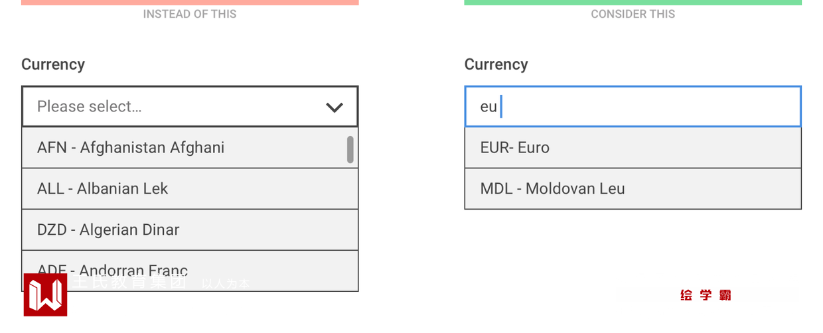Screen dimensions: 823x333
Task: Select ADF - Andorran Franc entry
Action: click(113, 269)
